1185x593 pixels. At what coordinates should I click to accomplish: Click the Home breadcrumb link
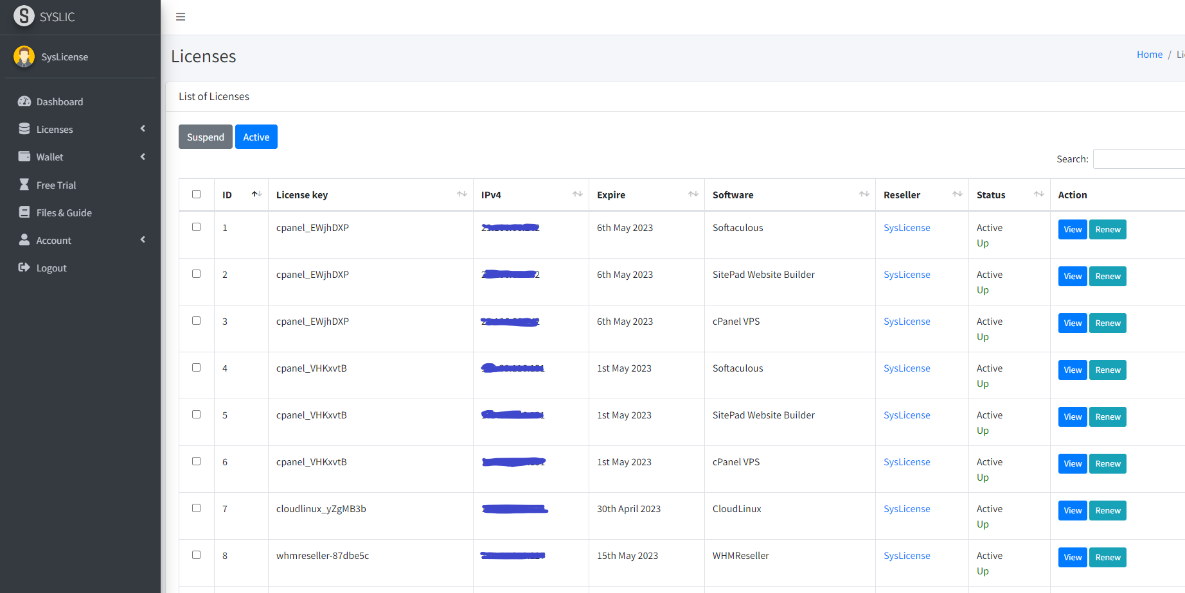click(1149, 55)
